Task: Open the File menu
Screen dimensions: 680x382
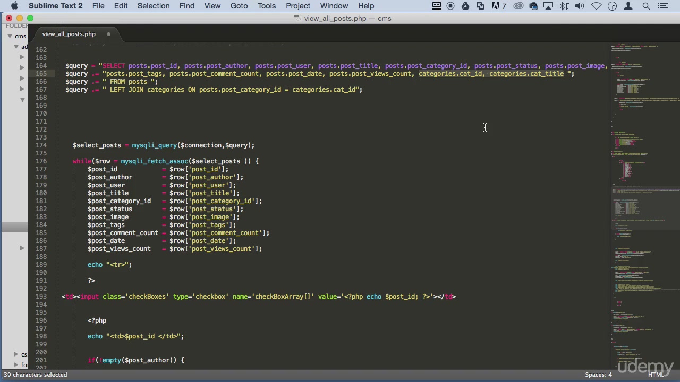Action: (98, 6)
